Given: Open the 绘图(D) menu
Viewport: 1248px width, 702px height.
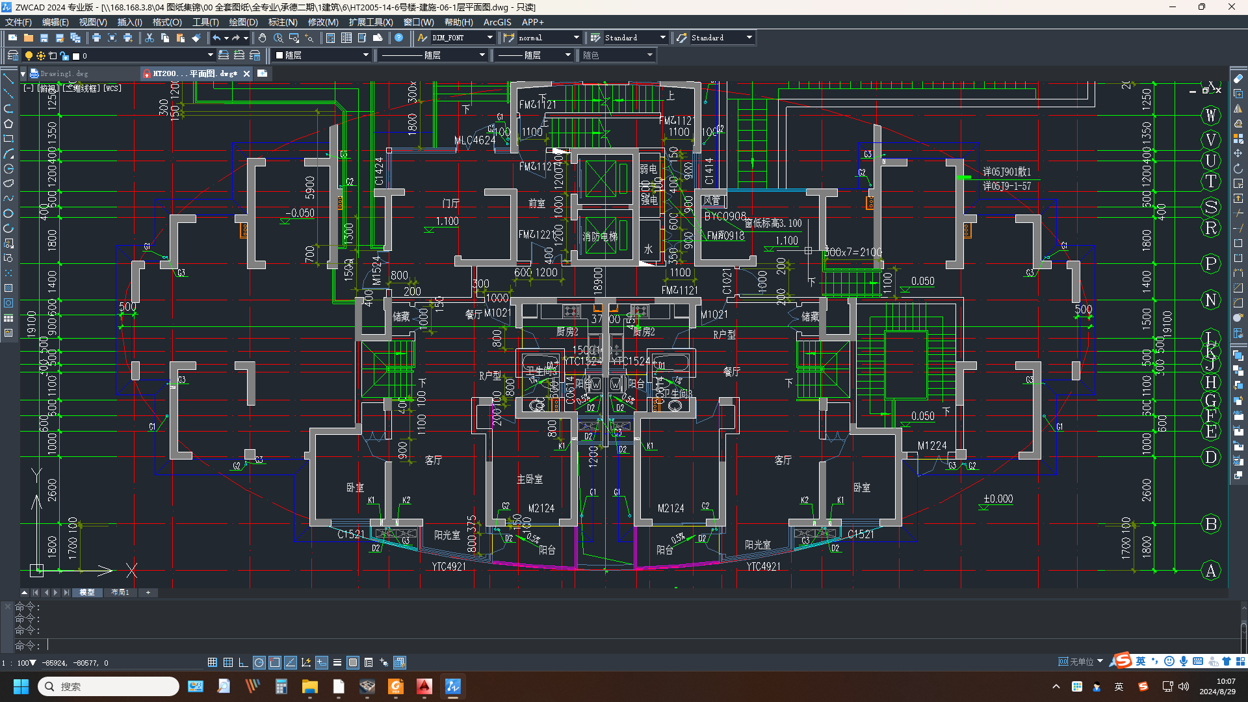Looking at the screenshot, I should coord(243,22).
